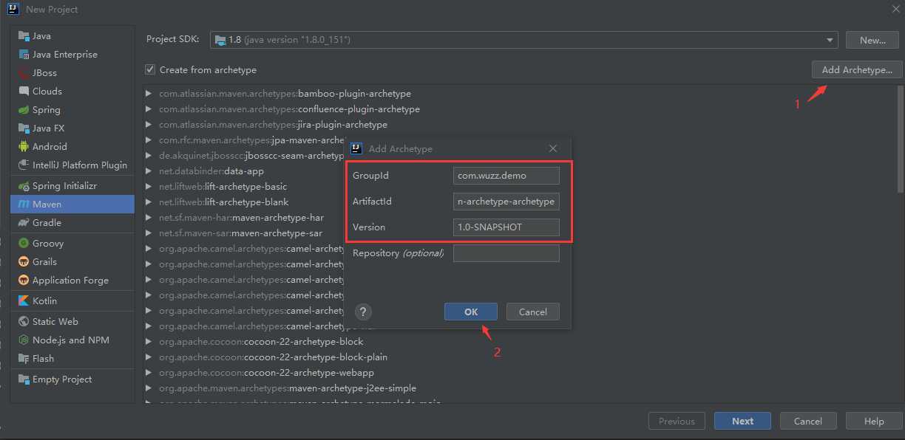Toggle Create from archetype checkbox

click(151, 69)
